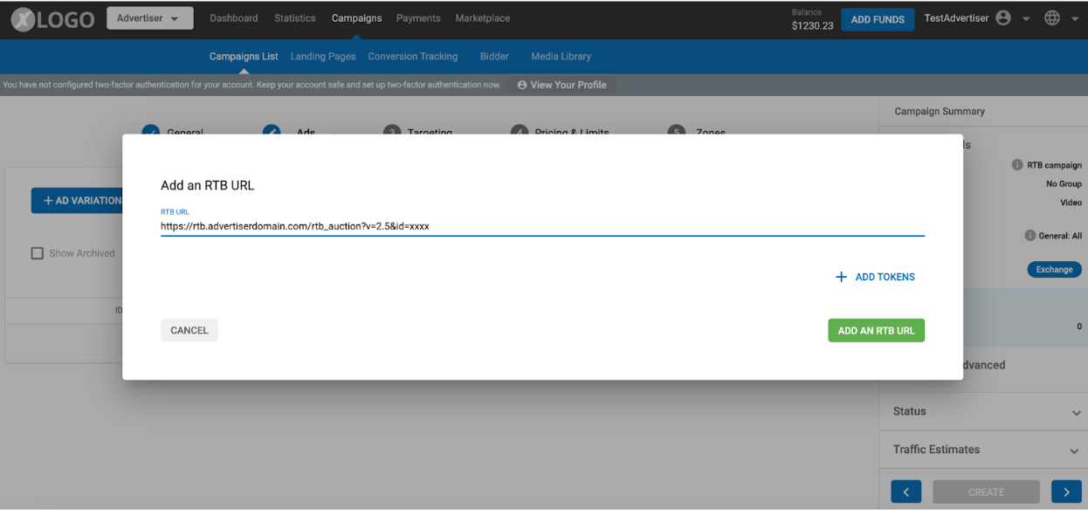The image size is (1088, 510).
Task: Switch to the Landing Pages tab
Action: click(x=322, y=56)
